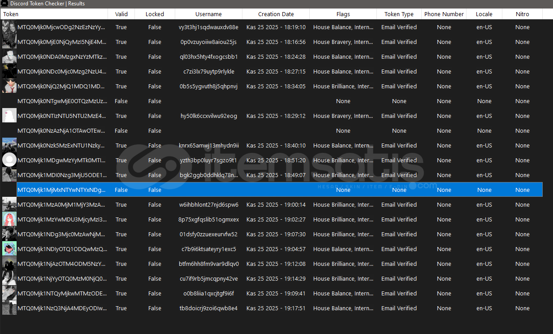Image resolution: width=553 pixels, height=334 pixels.
Task: Click the Phone Number column header
Action: pos(444,14)
